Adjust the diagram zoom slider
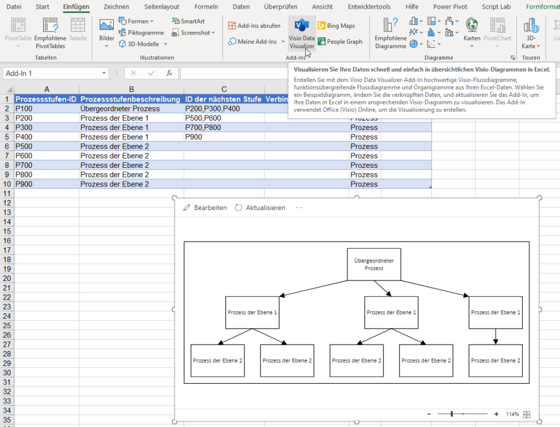560x427 pixels. pos(451,414)
